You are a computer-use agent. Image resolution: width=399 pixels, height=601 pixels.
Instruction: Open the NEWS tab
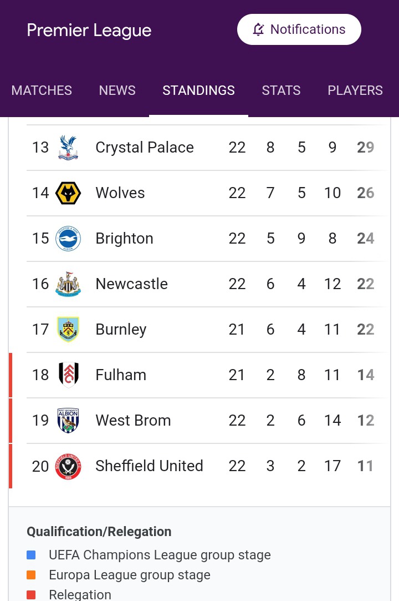117,90
